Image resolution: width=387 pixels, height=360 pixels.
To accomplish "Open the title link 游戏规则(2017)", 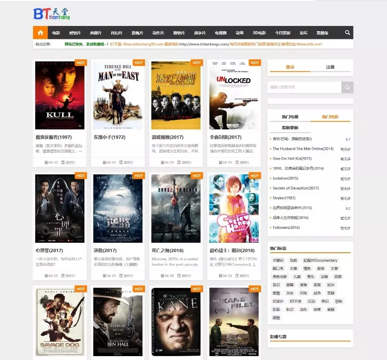I will pyautogui.click(x=168, y=137).
